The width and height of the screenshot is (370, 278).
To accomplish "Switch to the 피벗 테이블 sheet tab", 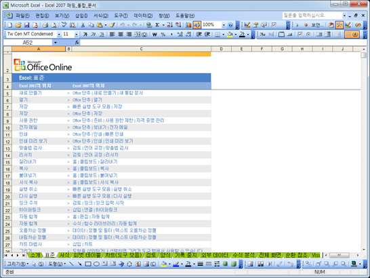I will coord(87,255).
